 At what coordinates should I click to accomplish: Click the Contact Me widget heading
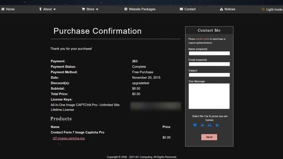pyautogui.click(x=209, y=30)
